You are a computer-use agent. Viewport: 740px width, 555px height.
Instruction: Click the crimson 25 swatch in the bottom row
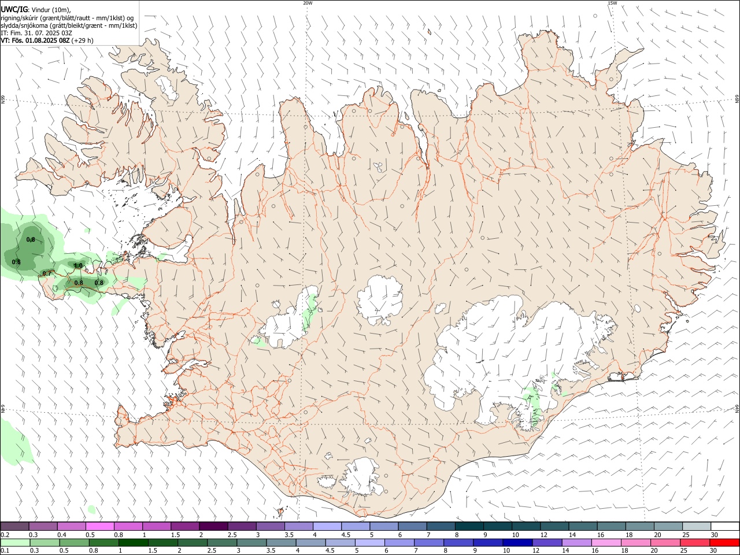pos(695,542)
